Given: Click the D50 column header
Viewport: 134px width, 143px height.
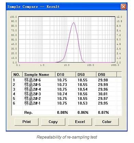Looking at the screenshot, I should point(86,74).
